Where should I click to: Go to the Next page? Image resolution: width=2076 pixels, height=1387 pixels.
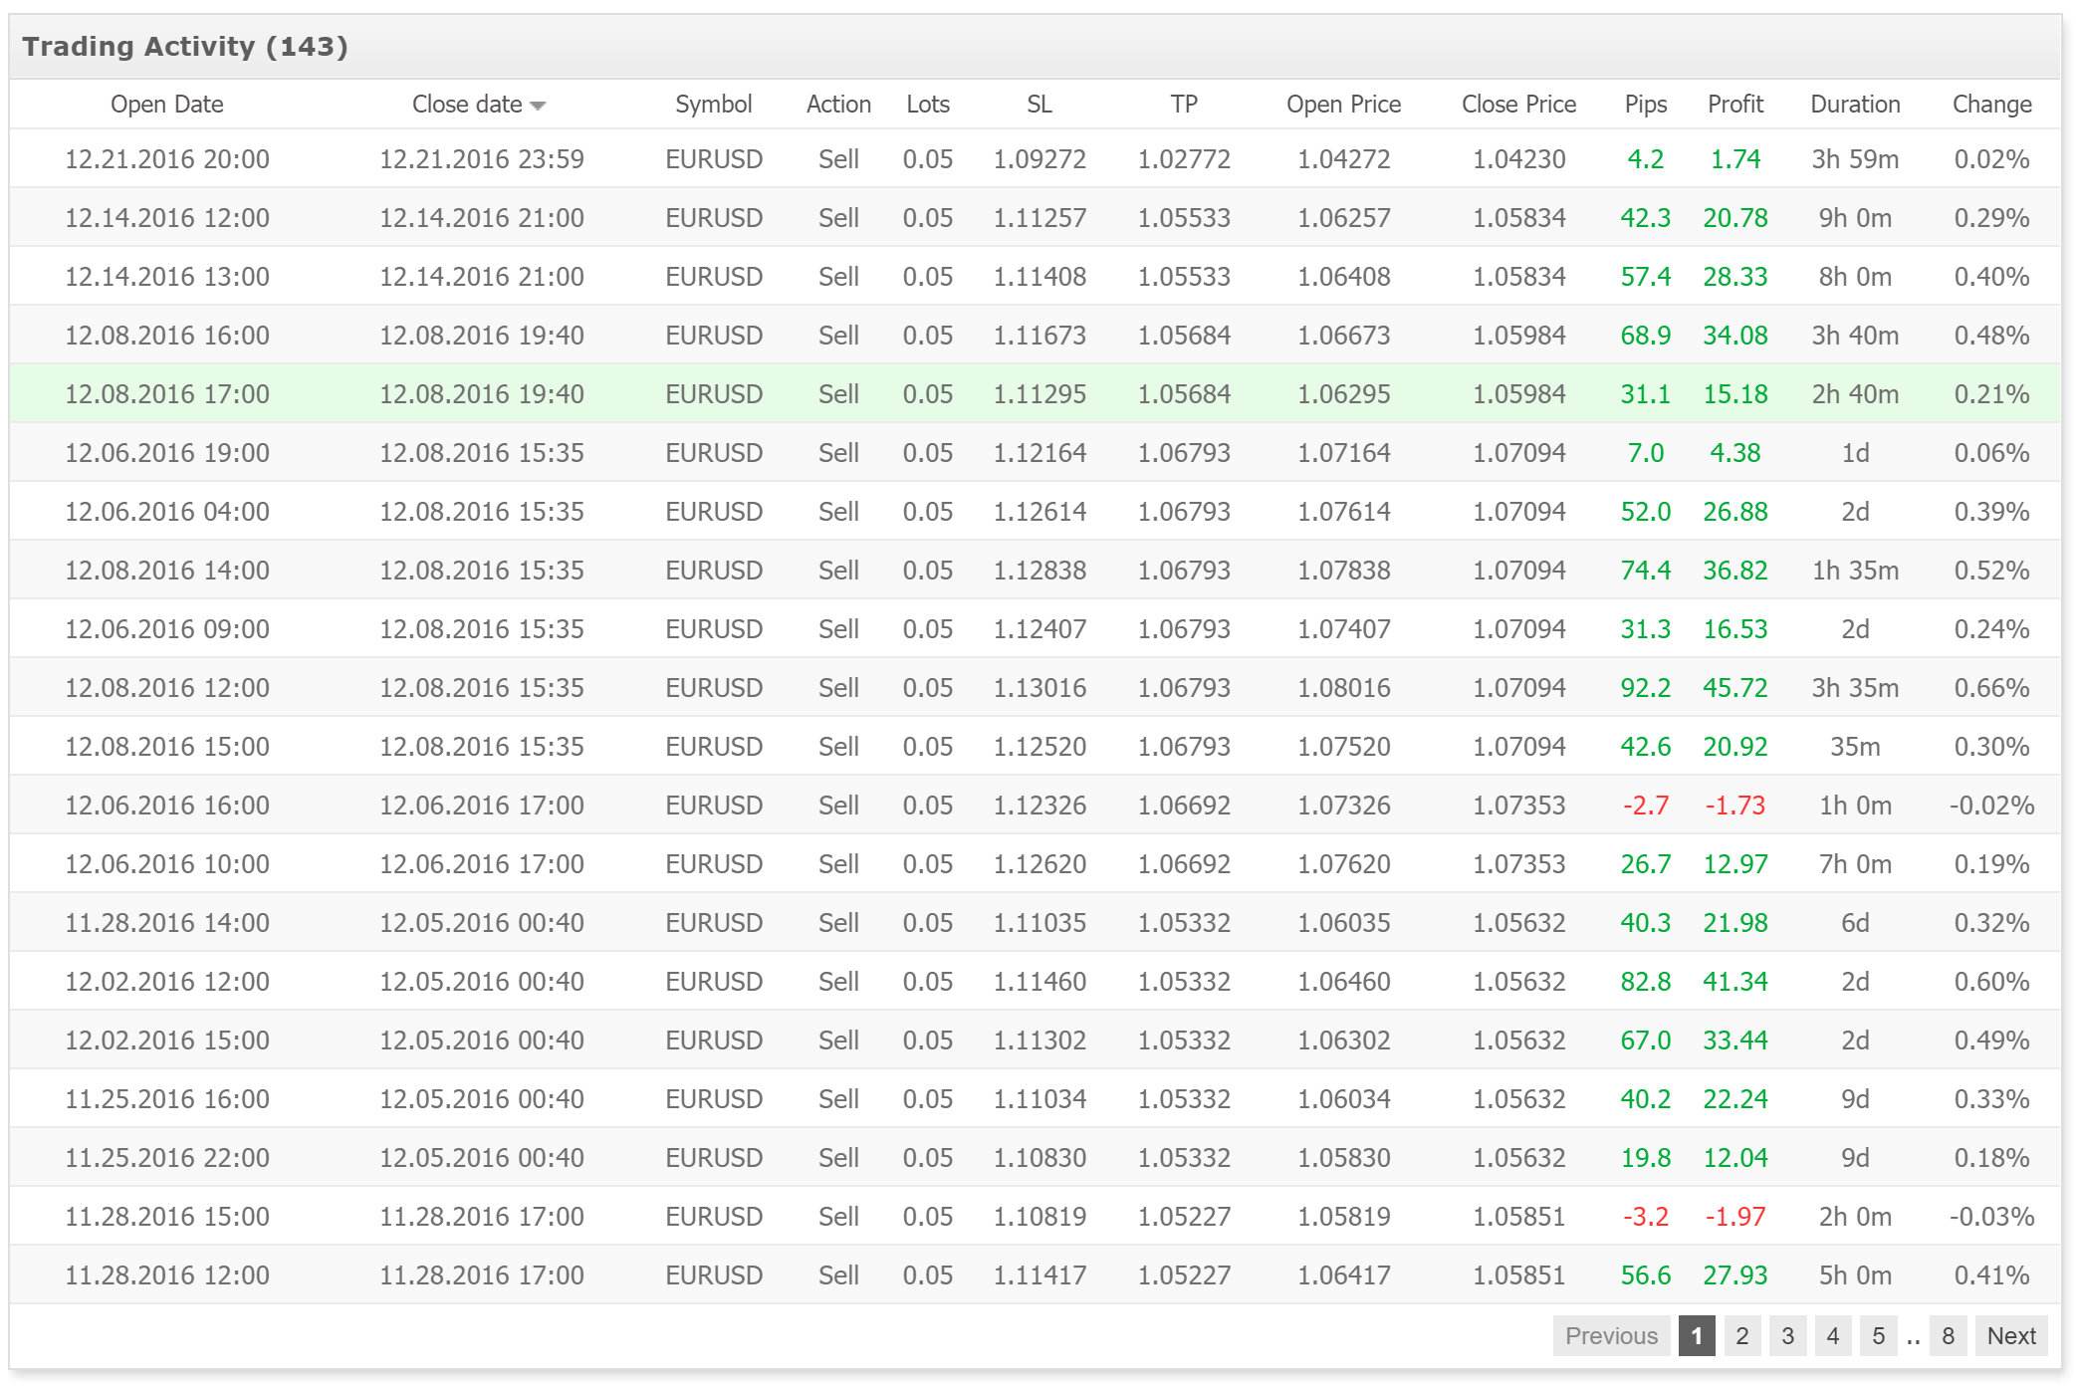2011,1336
